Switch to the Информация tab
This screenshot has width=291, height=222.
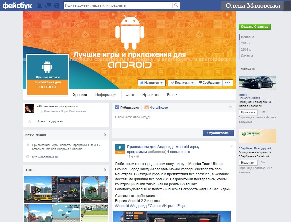(x=106, y=95)
